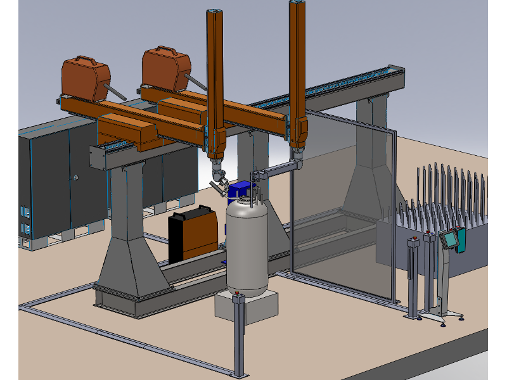Select the red button near the teach pendant
507x380 pixels.
[459, 228]
